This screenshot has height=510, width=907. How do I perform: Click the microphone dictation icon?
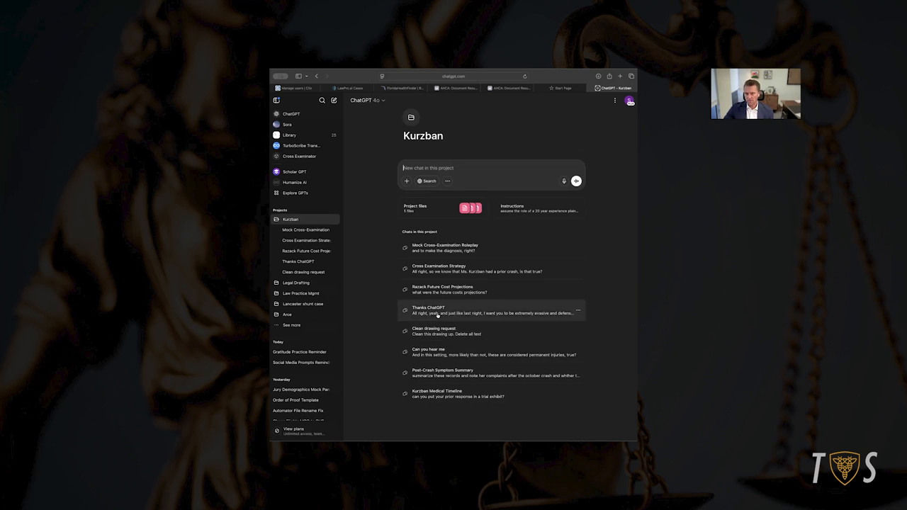564,181
